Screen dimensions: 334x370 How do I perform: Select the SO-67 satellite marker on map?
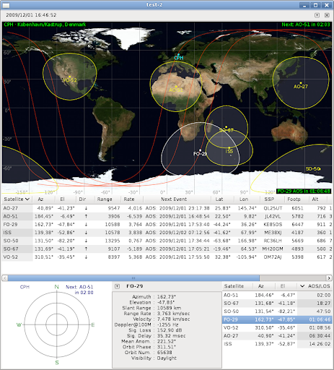(x=226, y=126)
